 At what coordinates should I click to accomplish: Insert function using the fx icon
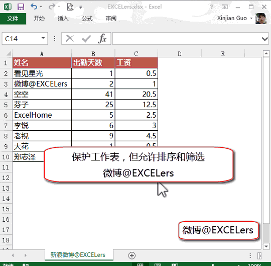102,38
